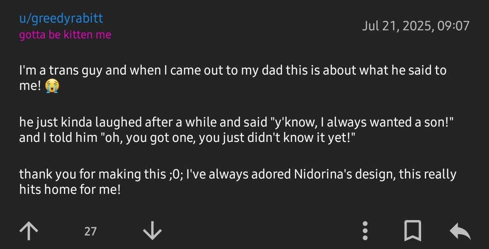This screenshot has height=249, width=489.
Task: Downvote the comment with the down arrow
Action: 152,231
